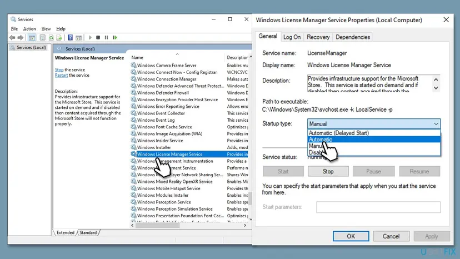
Task: Click right arrow of horizontal scrollbar
Action: 245,225
